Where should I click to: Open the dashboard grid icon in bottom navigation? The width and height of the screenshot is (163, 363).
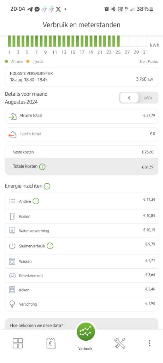18,343
